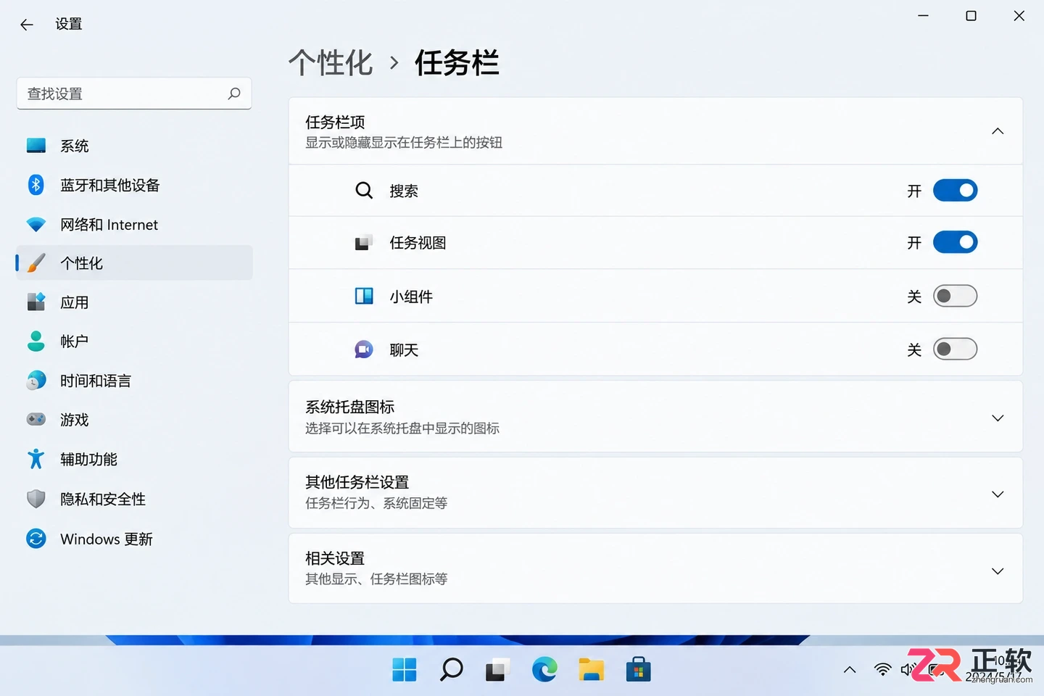Click inside the 查找设置 search field

(x=134, y=94)
